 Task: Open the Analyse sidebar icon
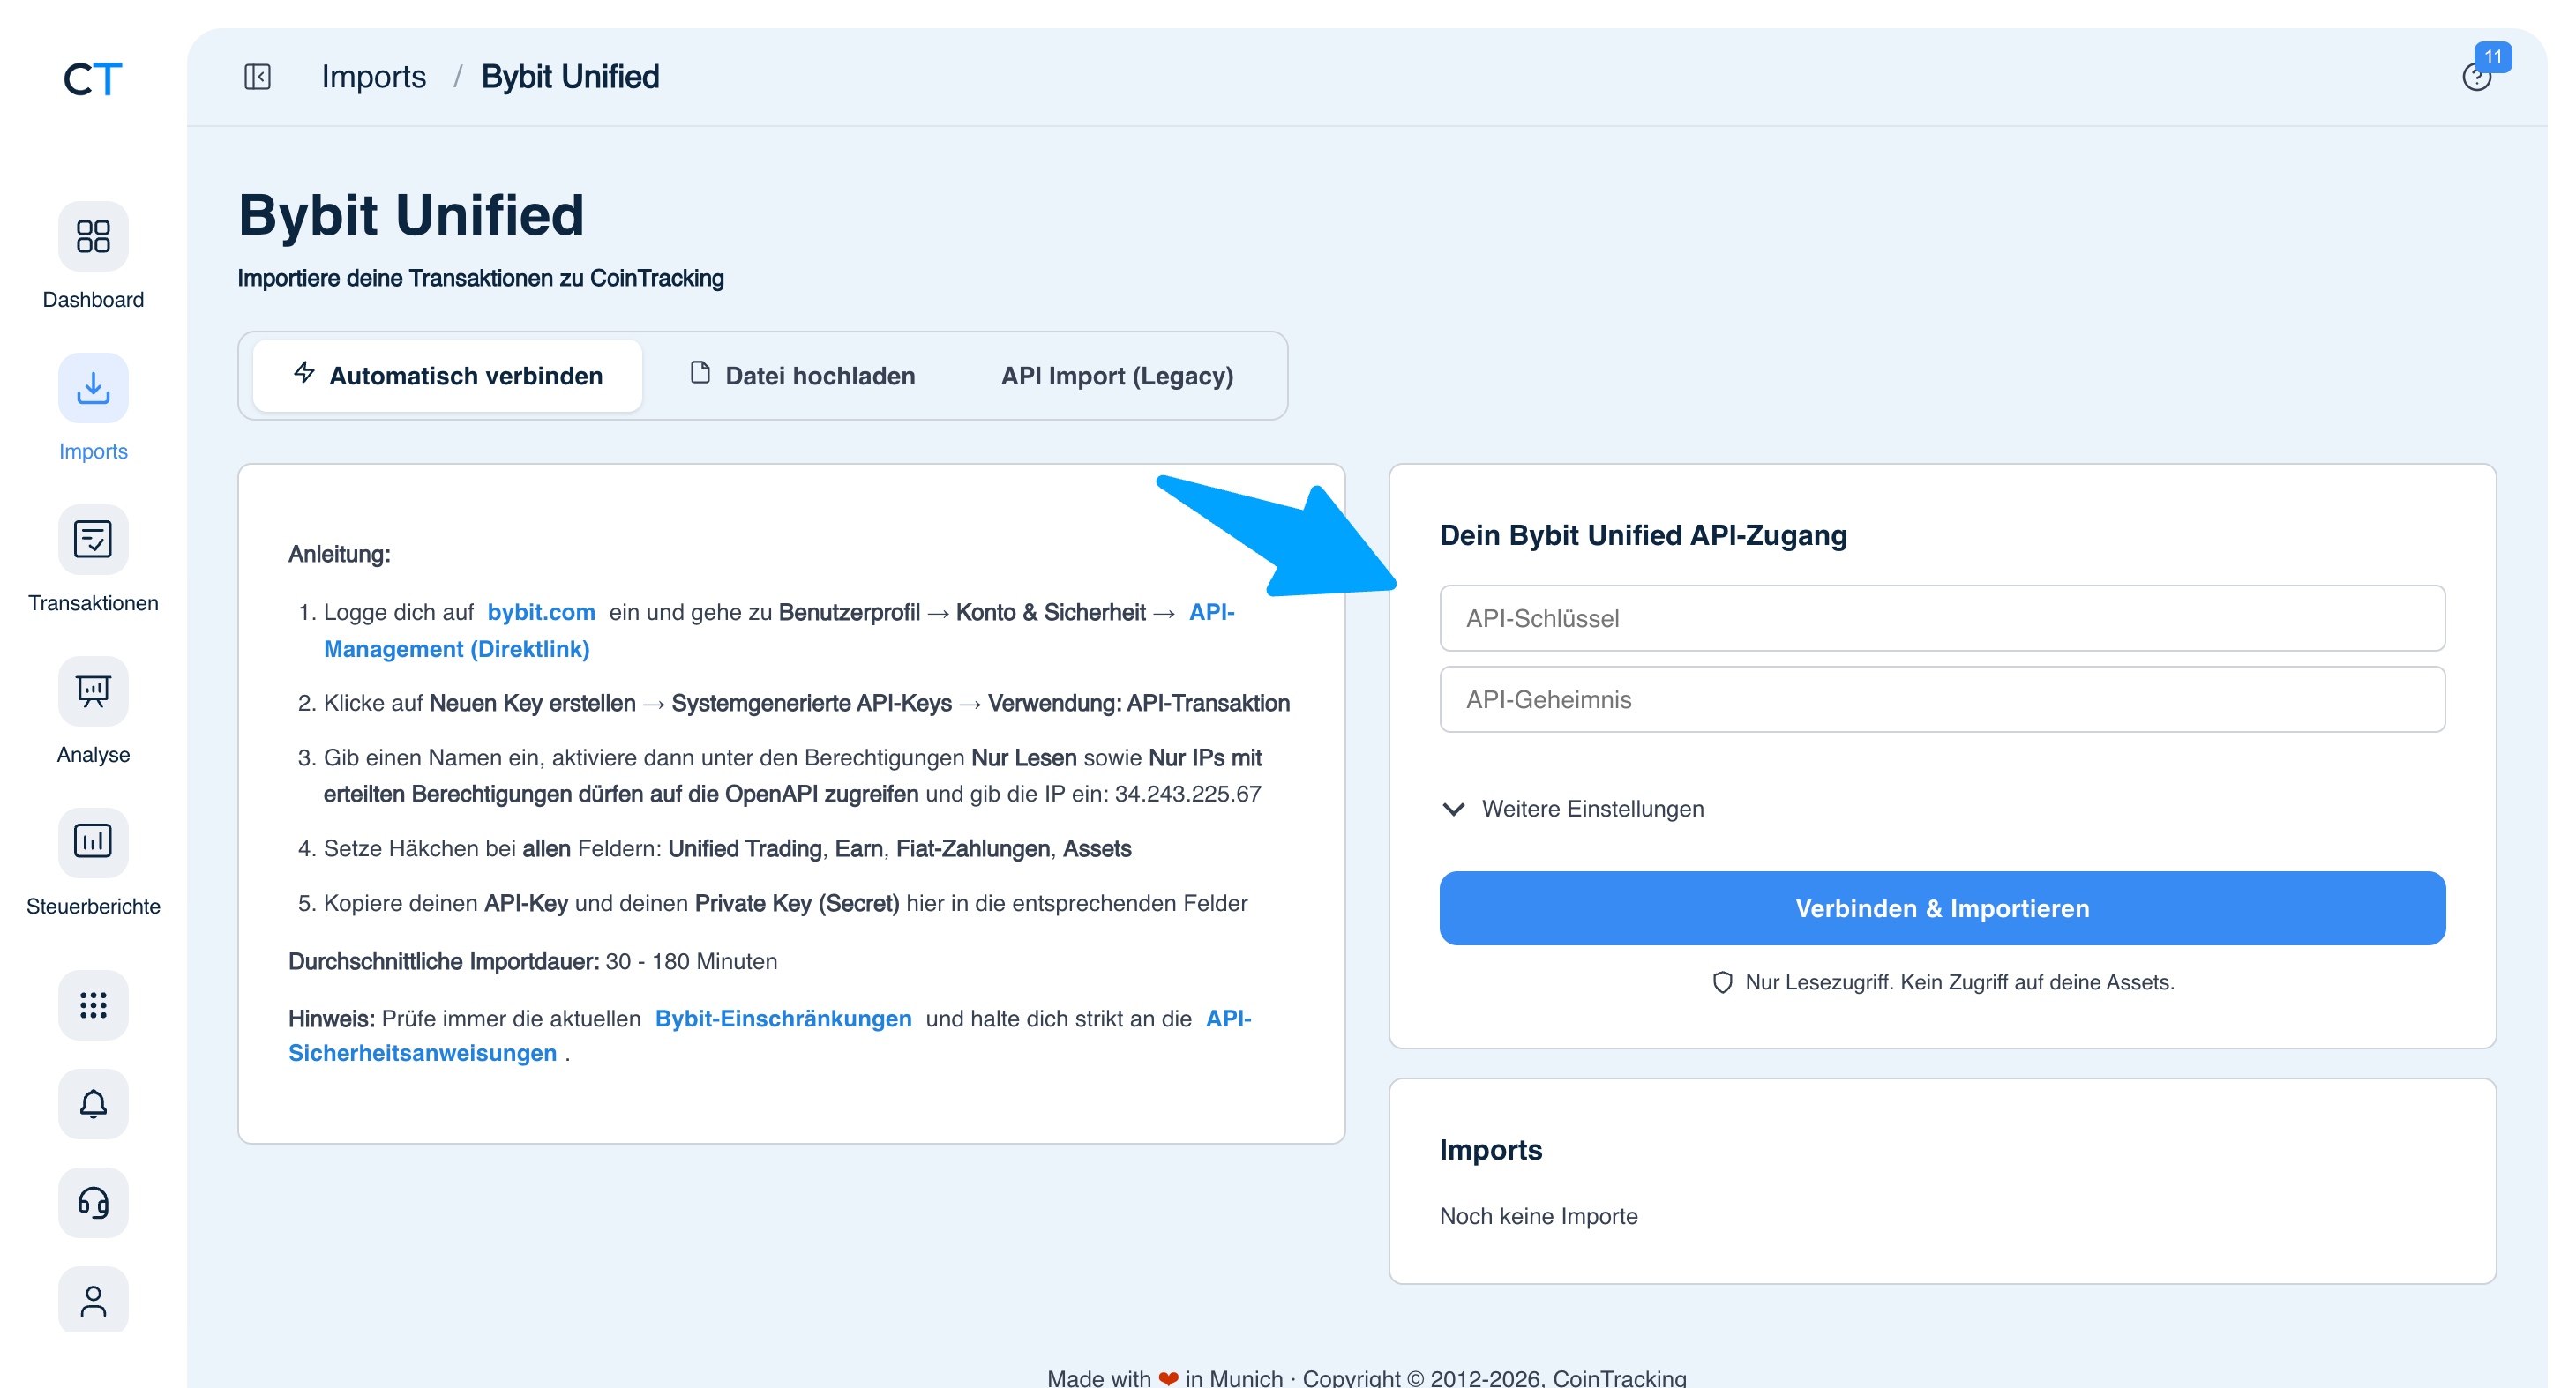pos(93,691)
